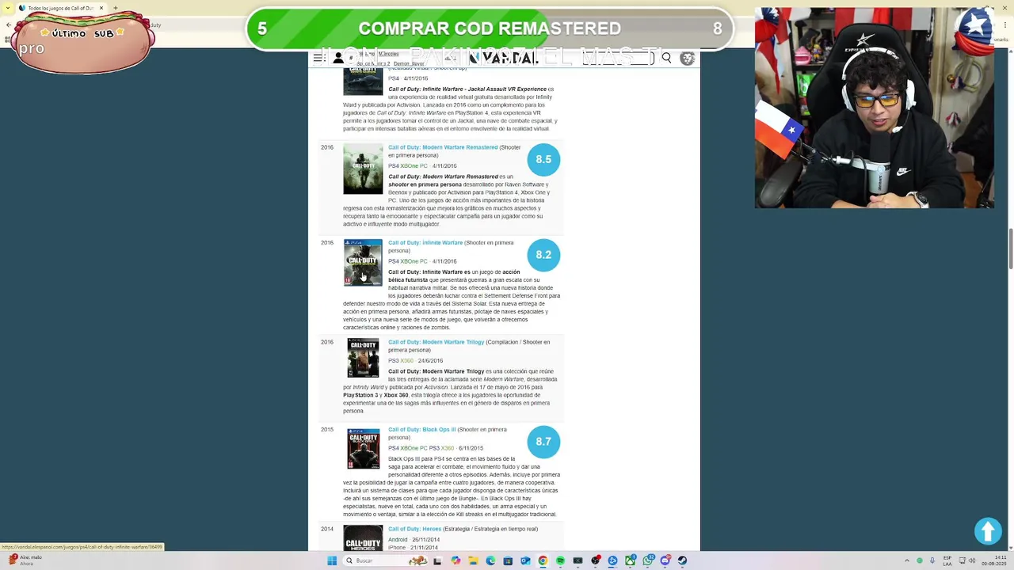1014x570 pixels.
Task: Click the 'Último Sub' hot dog overlay
Action: 83,41
